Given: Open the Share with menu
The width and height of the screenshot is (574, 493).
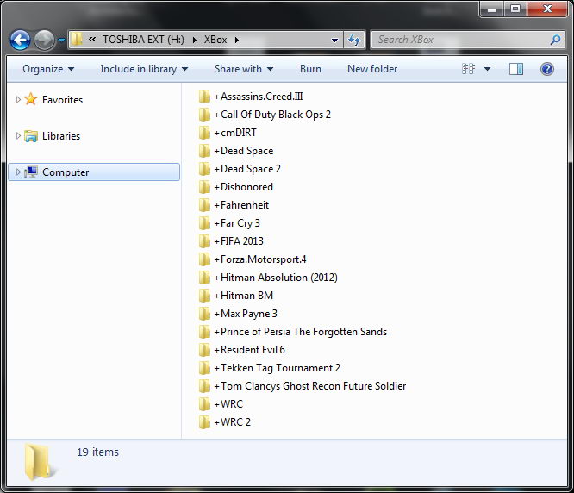Looking at the screenshot, I should pyautogui.click(x=244, y=69).
